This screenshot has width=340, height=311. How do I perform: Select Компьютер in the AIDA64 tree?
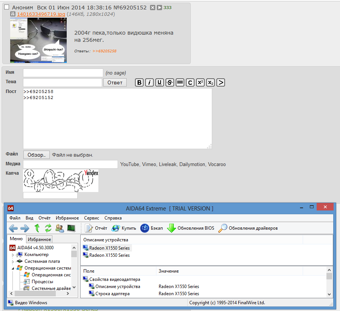pyautogui.click(x=37, y=255)
